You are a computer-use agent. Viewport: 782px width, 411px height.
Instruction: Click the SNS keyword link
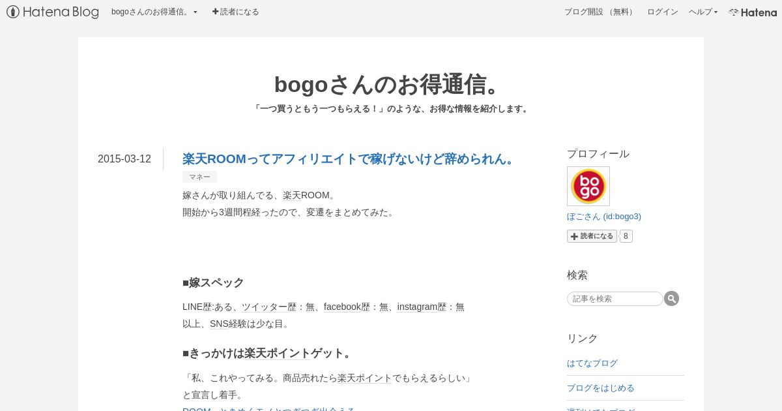pos(219,324)
